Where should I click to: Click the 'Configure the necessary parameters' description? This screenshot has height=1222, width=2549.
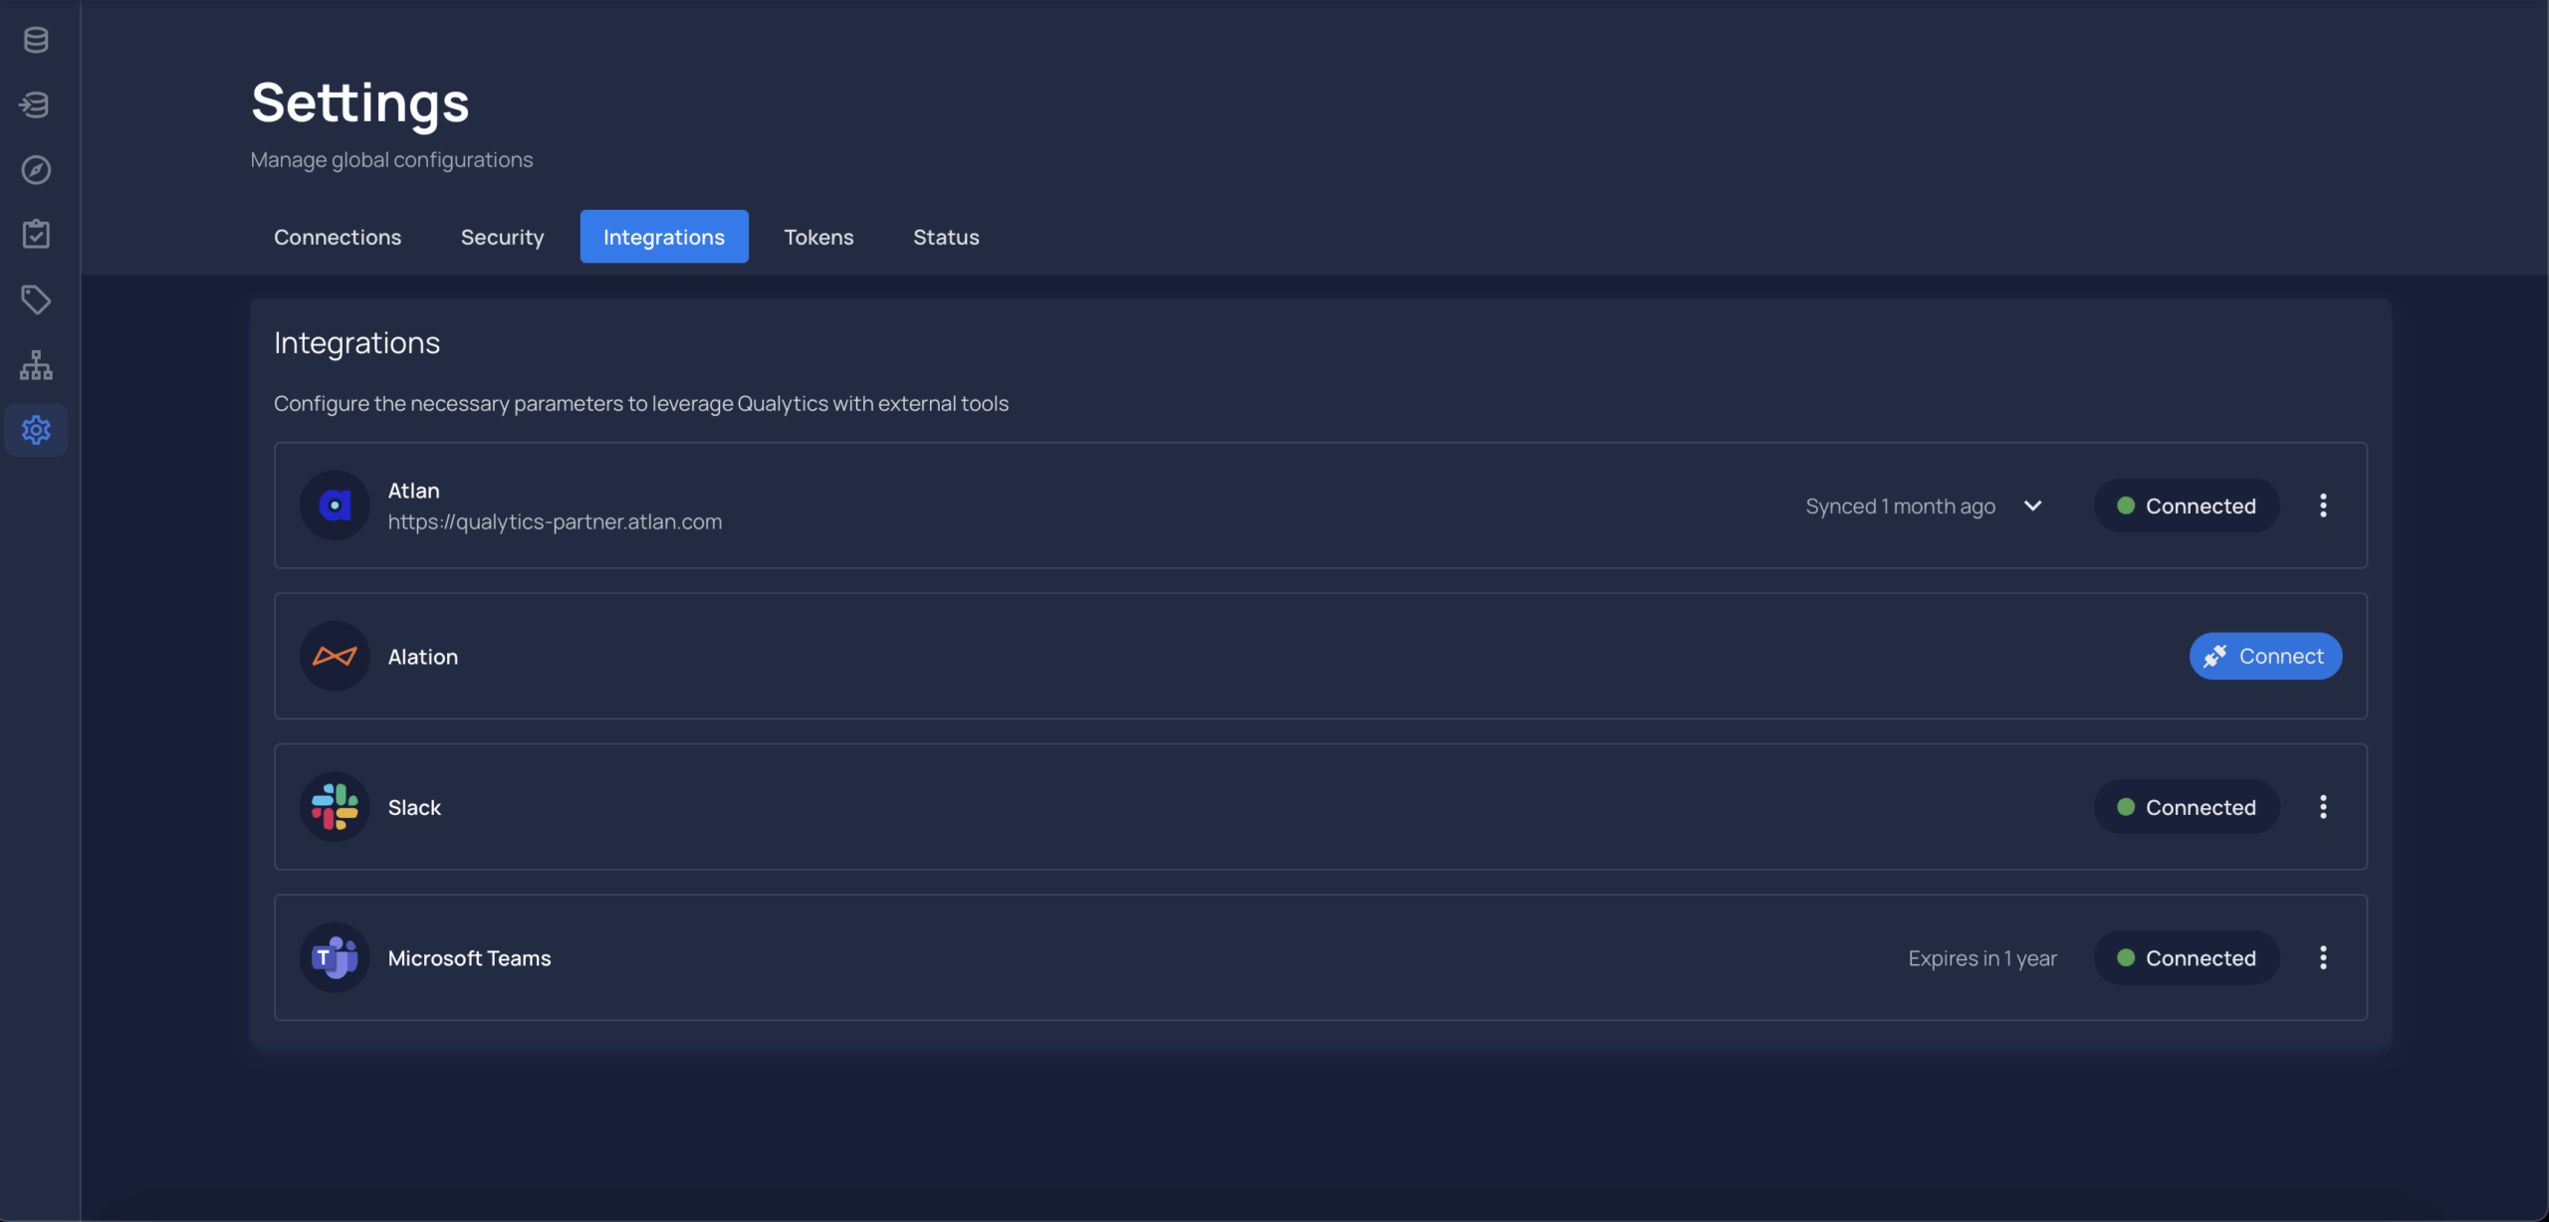click(x=641, y=404)
